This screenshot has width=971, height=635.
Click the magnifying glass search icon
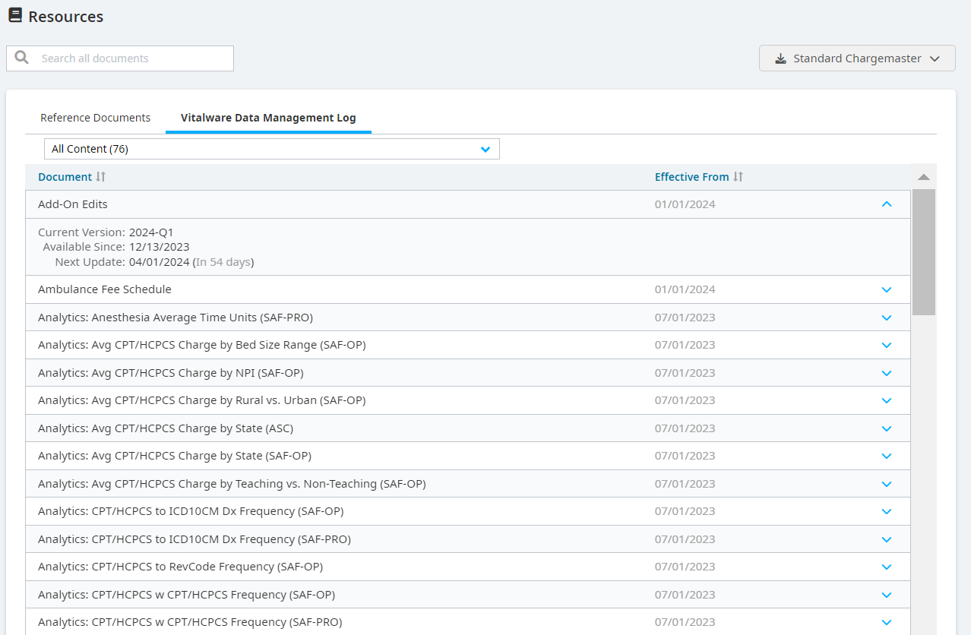pos(21,58)
